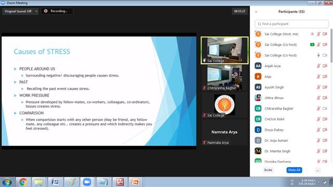Image resolution: width=333 pixels, height=187 pixels.
Task: Click the video off icon for Dr. Anju kumari
Action: pyautogui.click(x=325, y=140)
